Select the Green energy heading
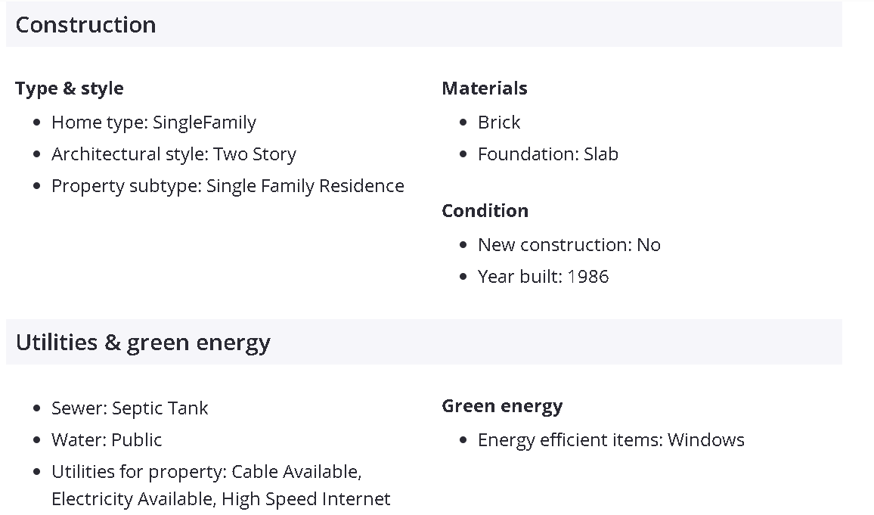 pos(502,406)
